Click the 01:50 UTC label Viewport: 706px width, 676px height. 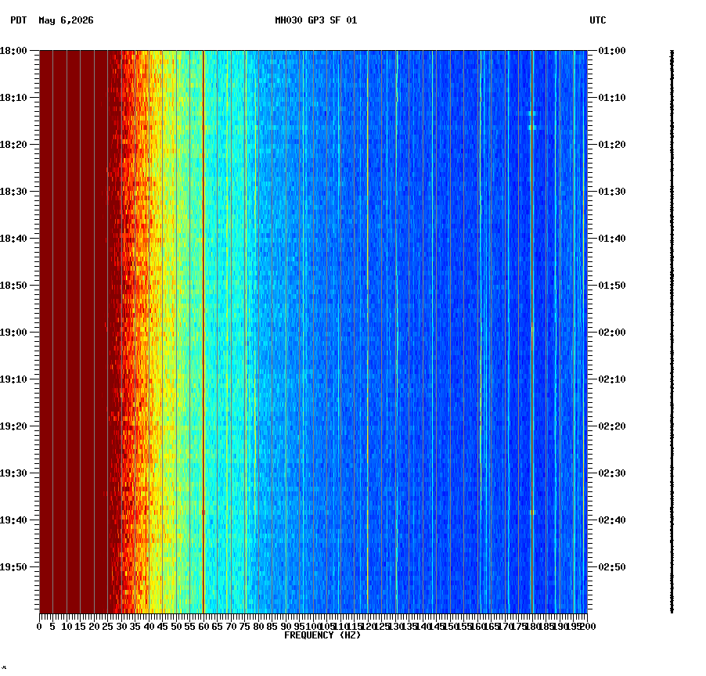612,286
